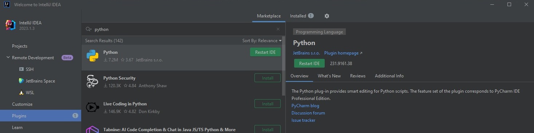The image size is (534, 133).
Task: Click the IntelliJ IDEA logo in sidebar
Action: pyautogui.click(x=10, y=25)
